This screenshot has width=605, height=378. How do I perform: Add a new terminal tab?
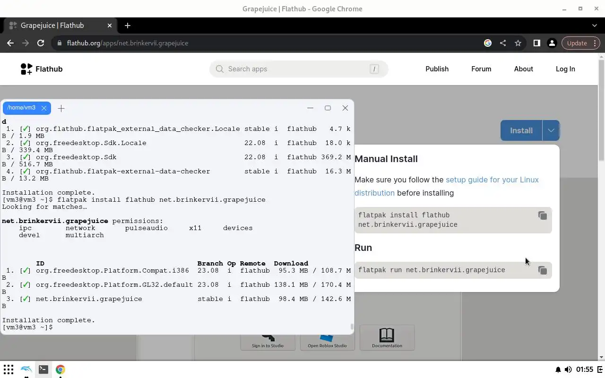pos(61,108)
